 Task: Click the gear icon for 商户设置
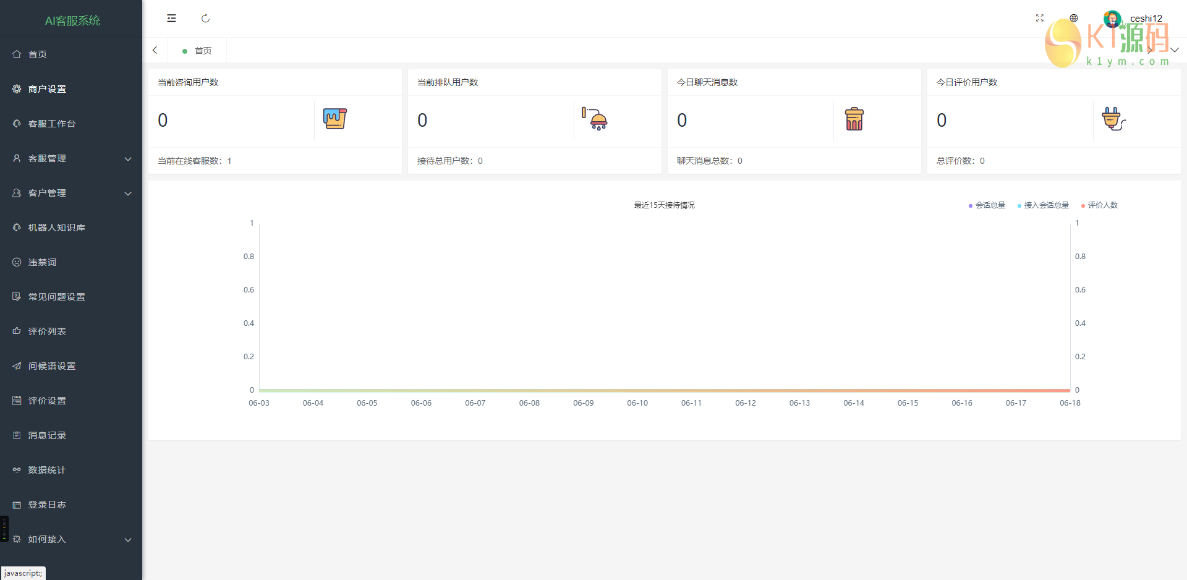point(17,89)
